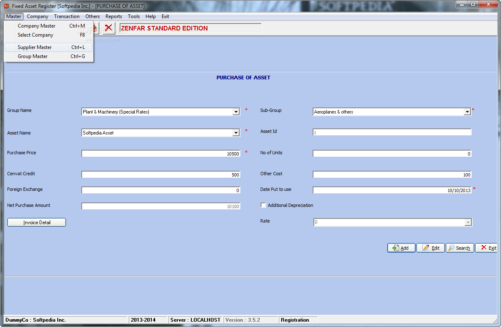Viewport: 501px width, 327px height.
Task: Click the Date Put to use field
Action: (392, 190)
